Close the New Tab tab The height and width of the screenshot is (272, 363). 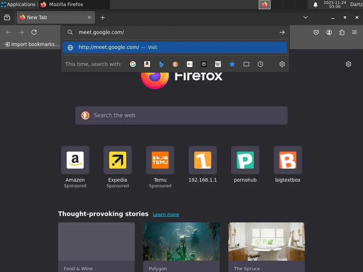pyautogui.click(x=89, y=17)
